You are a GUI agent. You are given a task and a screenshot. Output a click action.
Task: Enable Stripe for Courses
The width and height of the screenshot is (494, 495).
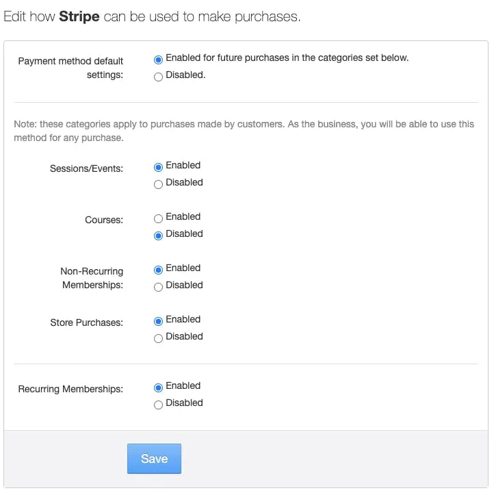point(158,218)
